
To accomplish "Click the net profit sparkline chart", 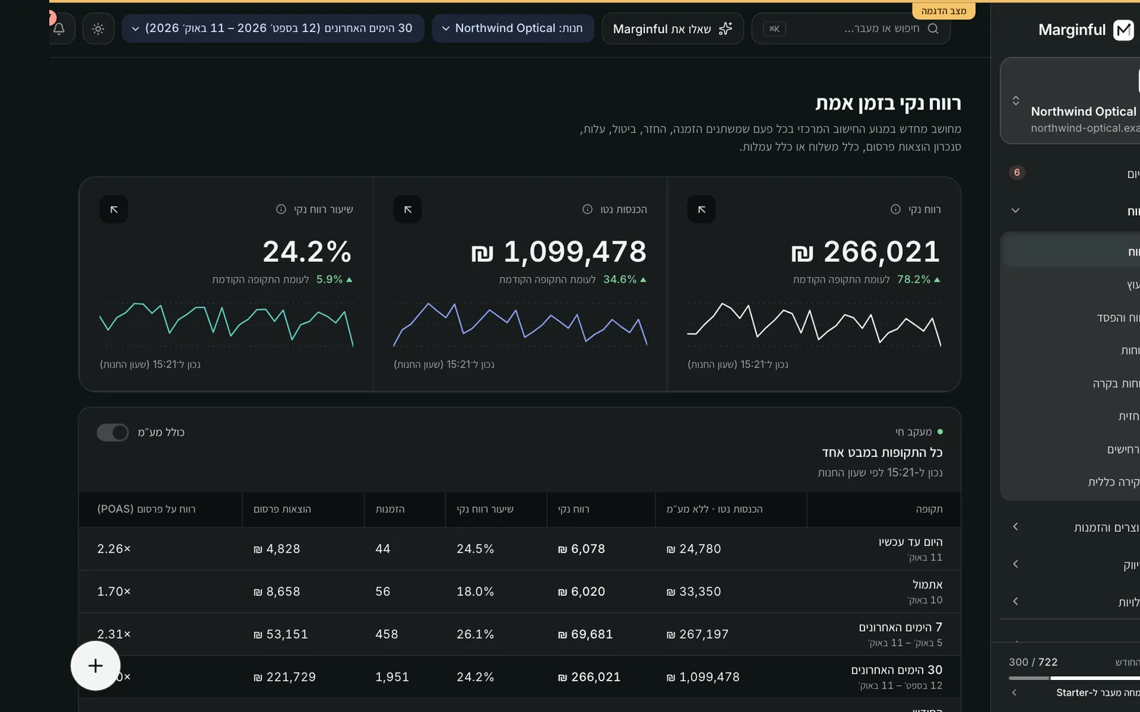I will pyautogui.click(x=814, y=325).
